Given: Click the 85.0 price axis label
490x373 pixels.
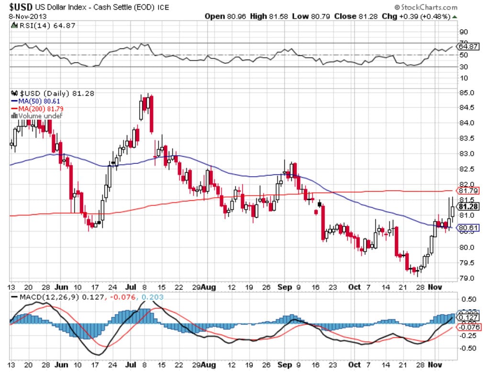Looking at the screenshot, I should click(467, 93).
